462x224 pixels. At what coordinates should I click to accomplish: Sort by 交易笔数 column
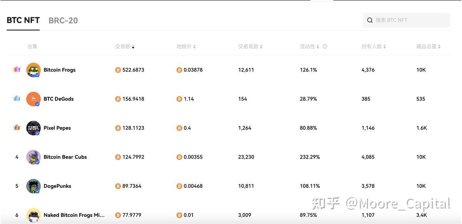250,47
